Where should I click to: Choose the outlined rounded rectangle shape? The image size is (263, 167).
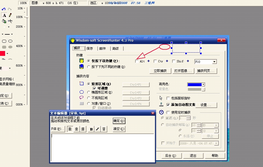coord(4,41)
